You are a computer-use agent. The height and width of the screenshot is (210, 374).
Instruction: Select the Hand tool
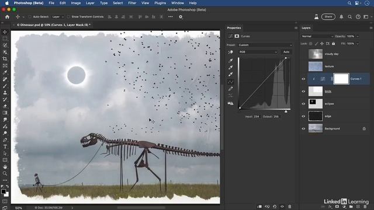(5, 167)
